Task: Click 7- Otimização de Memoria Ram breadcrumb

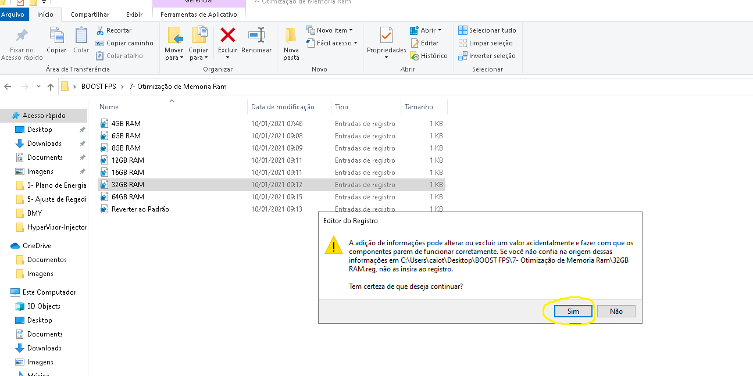Action: (178, 87)
